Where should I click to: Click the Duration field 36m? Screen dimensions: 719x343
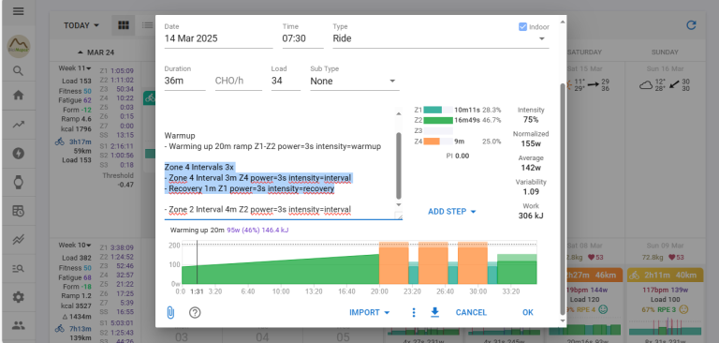(x=184, y=82)
